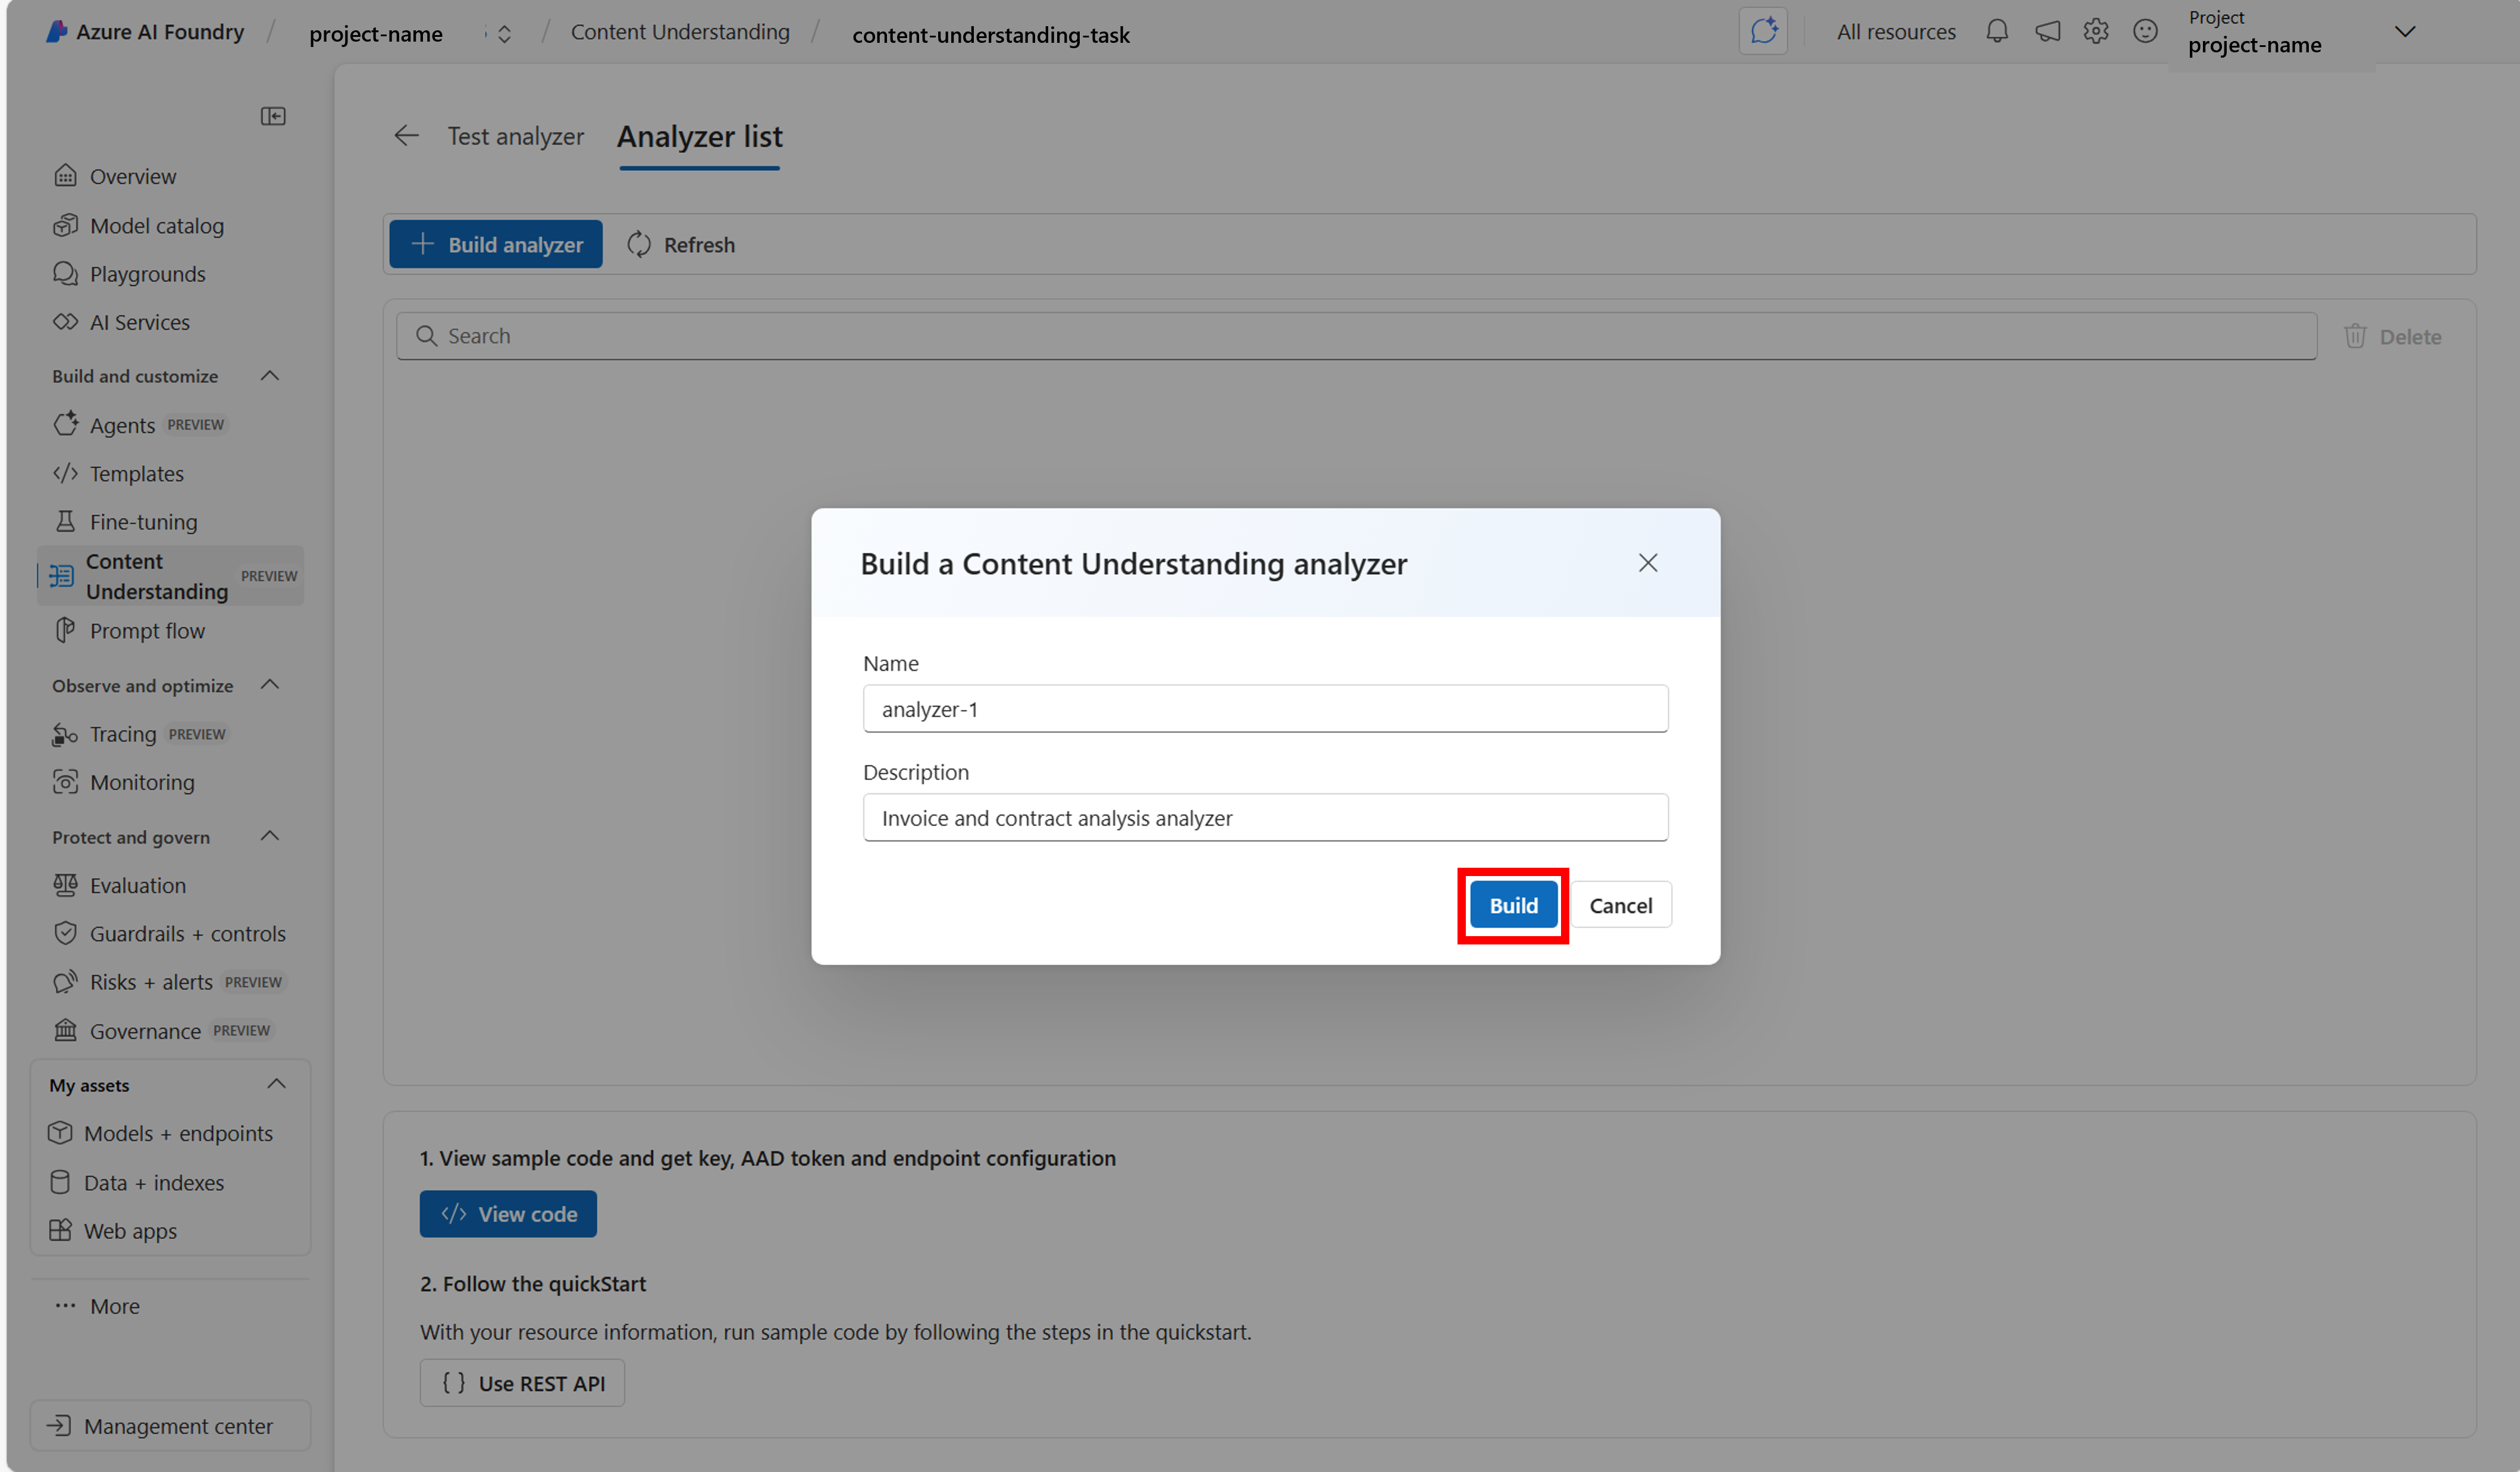Click the feedback smiley face icon

[2144, 32]
